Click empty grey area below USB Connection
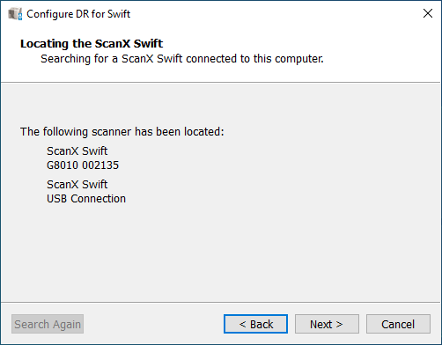 coord(220,253)
